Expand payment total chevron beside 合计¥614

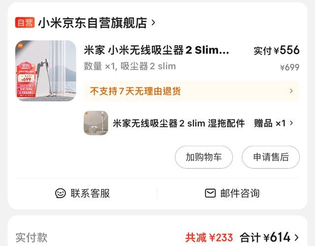coord(296,238)
